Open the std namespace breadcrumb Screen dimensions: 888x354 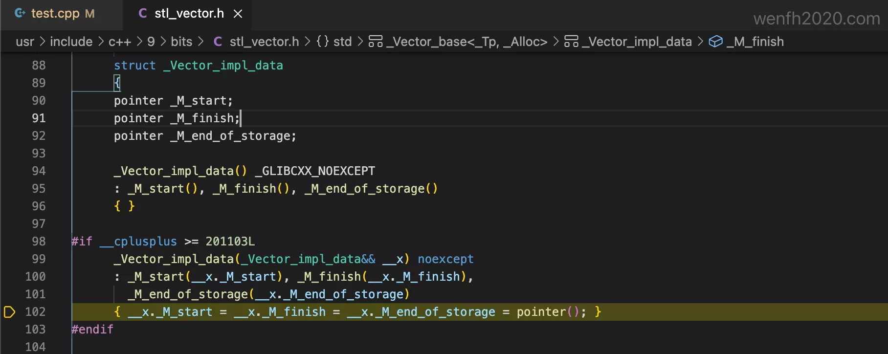pos(342,42)
